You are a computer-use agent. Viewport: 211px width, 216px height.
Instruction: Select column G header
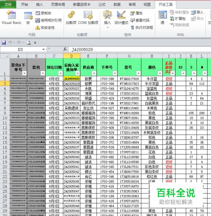click(x=129, y=56)
